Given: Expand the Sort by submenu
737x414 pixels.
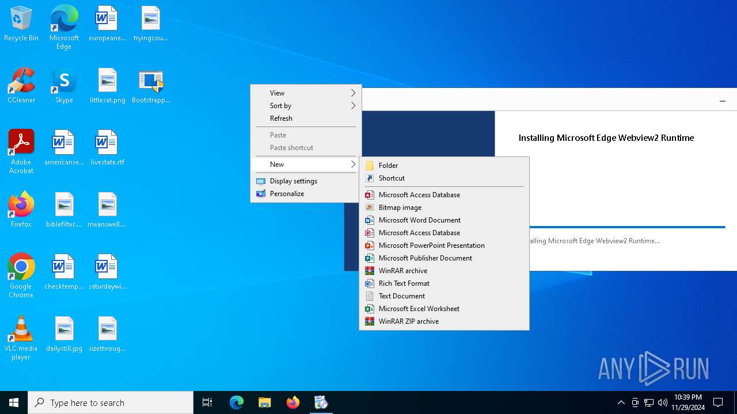Looking at the screenshot, I should tap(306, 106).
